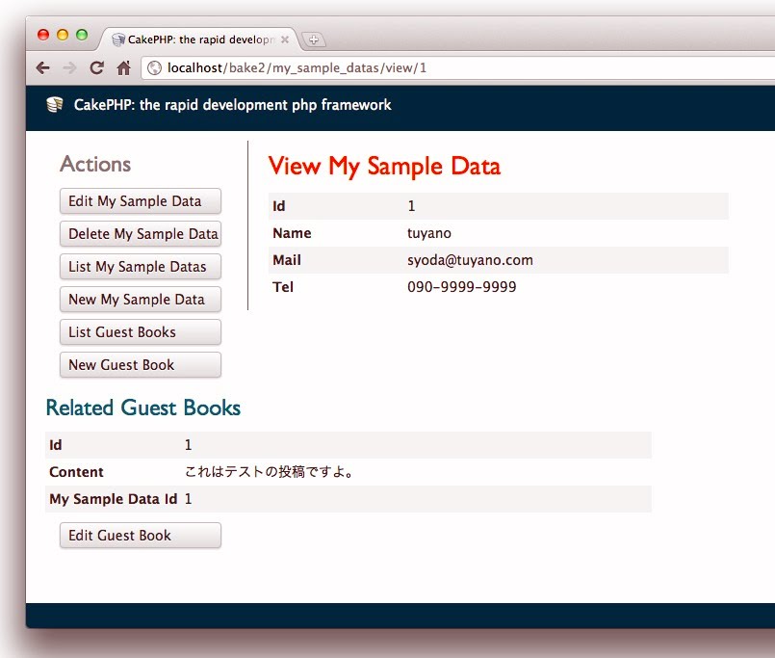
Task: Create a New Guest Book
Action: click(141, 364)
